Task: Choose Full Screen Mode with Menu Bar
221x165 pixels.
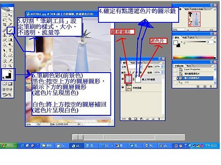Action: pos(8,89)
